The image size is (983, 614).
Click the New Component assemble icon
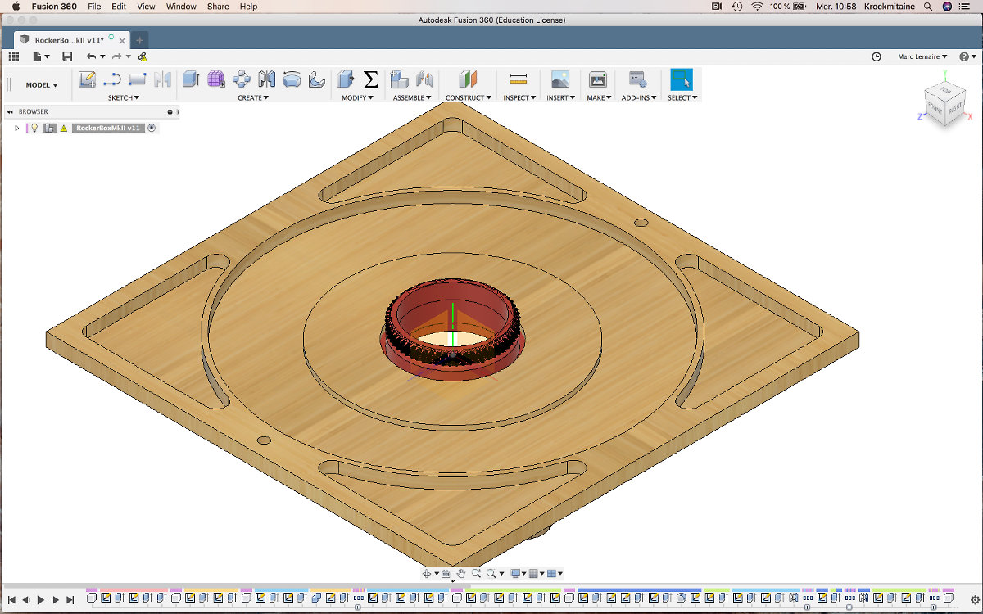tap(399, 79)
